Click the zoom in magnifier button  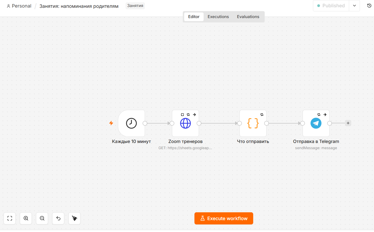point(26,219)
